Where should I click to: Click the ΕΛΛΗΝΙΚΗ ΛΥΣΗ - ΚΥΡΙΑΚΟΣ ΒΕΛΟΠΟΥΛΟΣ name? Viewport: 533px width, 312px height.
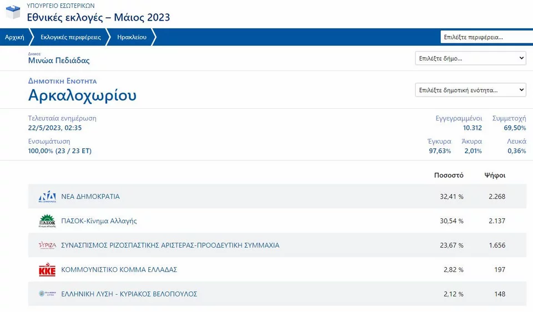tap(129, 294)
